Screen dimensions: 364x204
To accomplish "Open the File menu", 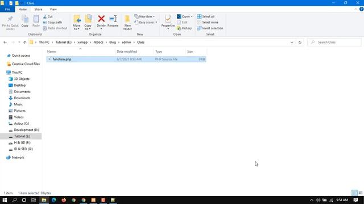I will [x=7, y=9].
